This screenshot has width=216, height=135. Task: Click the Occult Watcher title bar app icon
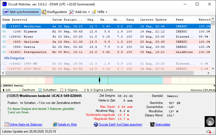(5, 4)
